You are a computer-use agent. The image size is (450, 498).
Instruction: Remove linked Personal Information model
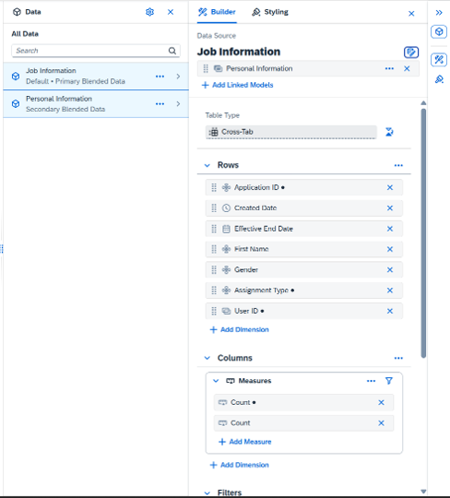407,68
